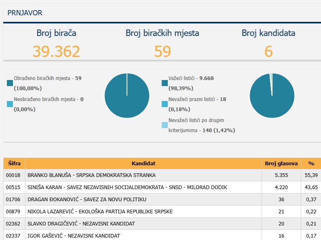The height and width of the screenshot is (240, 321).
Task: Click the dark teal Važeći listići swatch
Action: tap(165, 83)
